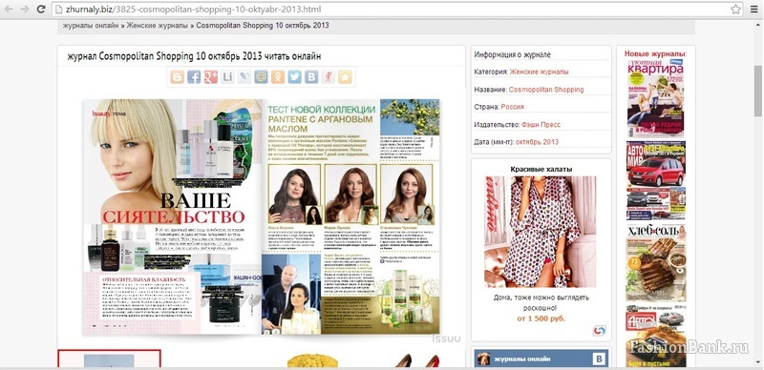The image size is (764, 370).
Task: Click the VK logo in журналы онлайн widget
Action: (x=599, y=359)
